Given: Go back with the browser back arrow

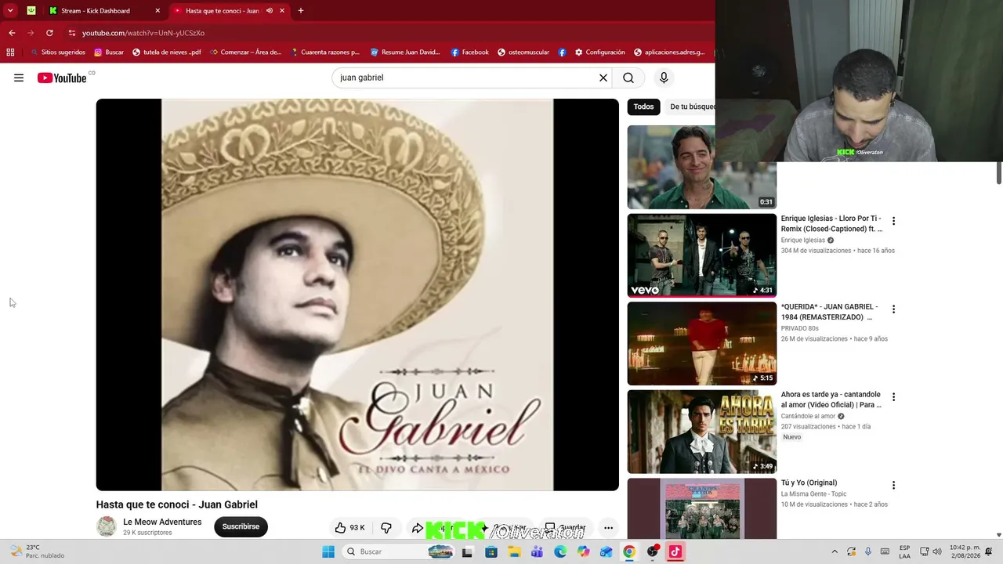Looking at the screenshot, I should click(x=12, y=33).
